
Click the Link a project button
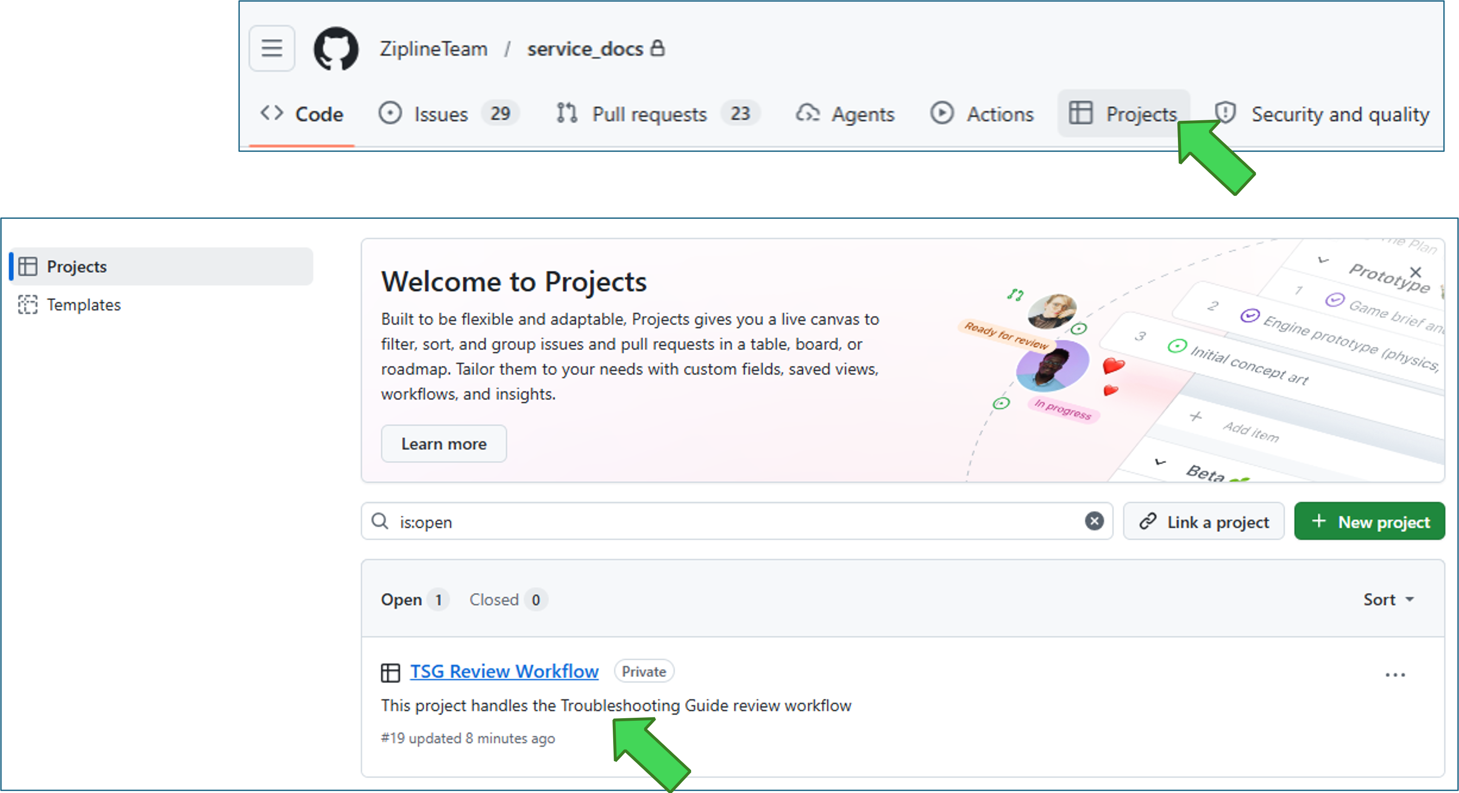(x=1203, y=521)
